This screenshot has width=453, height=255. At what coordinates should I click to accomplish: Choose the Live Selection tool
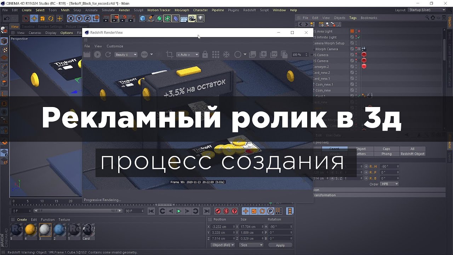[25, 18]
